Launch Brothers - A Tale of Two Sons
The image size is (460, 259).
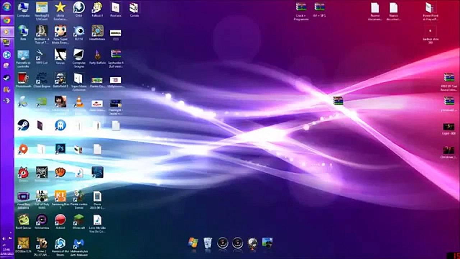pos(42,34)
